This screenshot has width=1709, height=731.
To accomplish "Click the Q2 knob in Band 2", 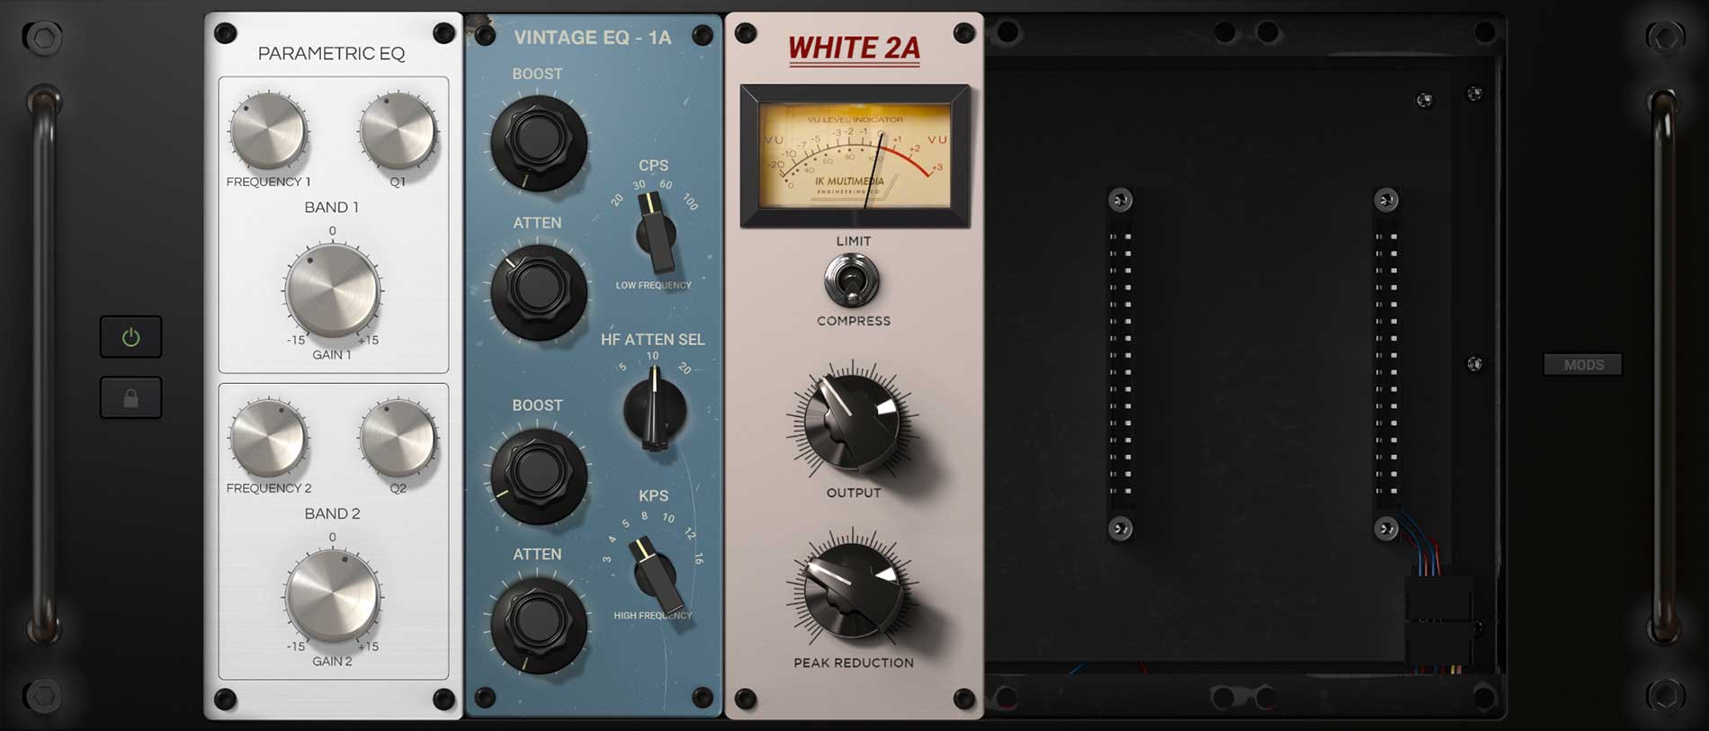I will coord(398,438).
